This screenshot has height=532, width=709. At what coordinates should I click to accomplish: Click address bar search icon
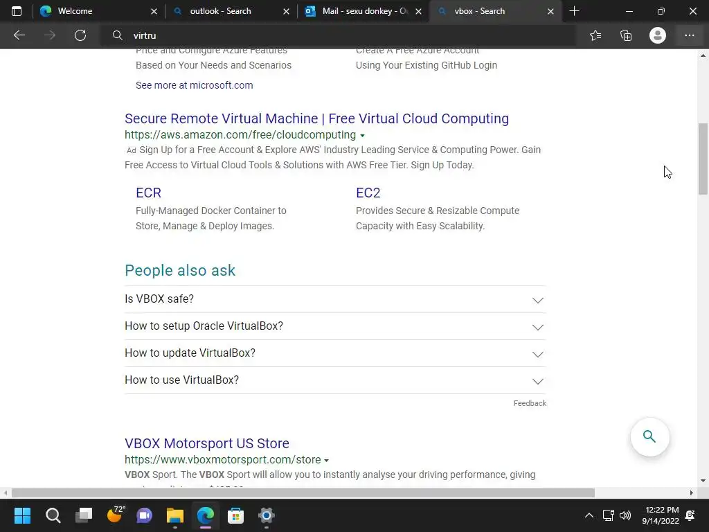pyautogui.click(x=118, y=35)
